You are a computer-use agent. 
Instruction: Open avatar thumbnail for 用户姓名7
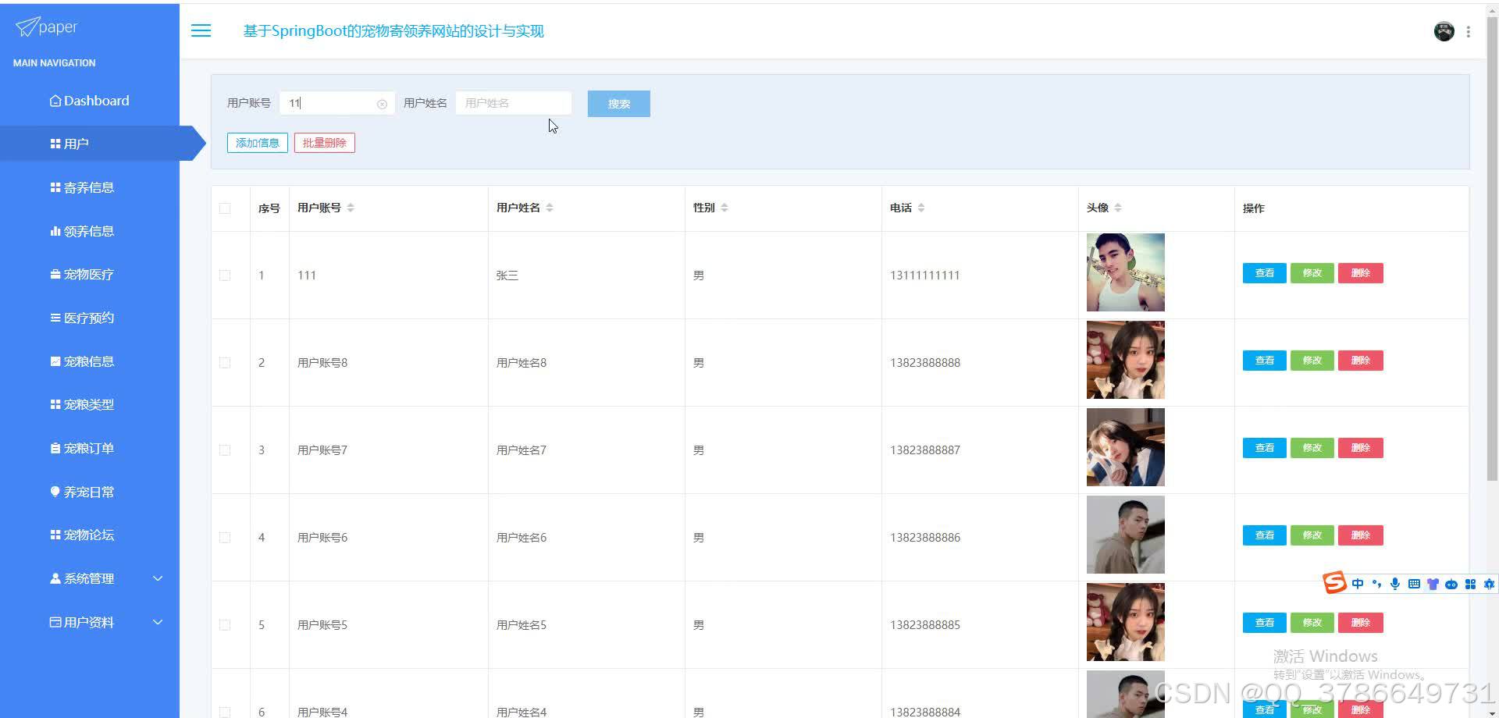tap(1125, 447)
